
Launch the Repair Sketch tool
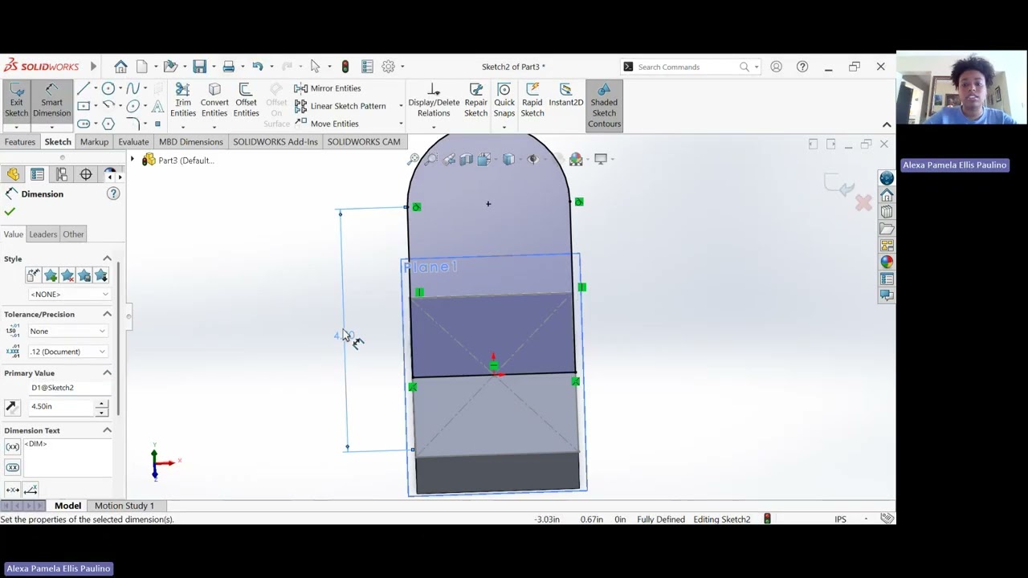[475, 101]
